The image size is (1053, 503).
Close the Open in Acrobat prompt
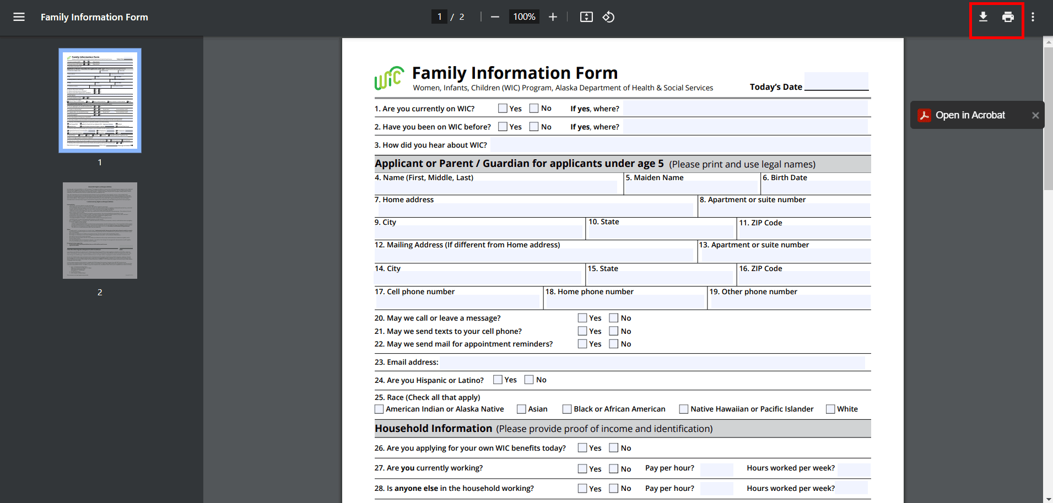pyautogui.click(x=1035, y=115)
